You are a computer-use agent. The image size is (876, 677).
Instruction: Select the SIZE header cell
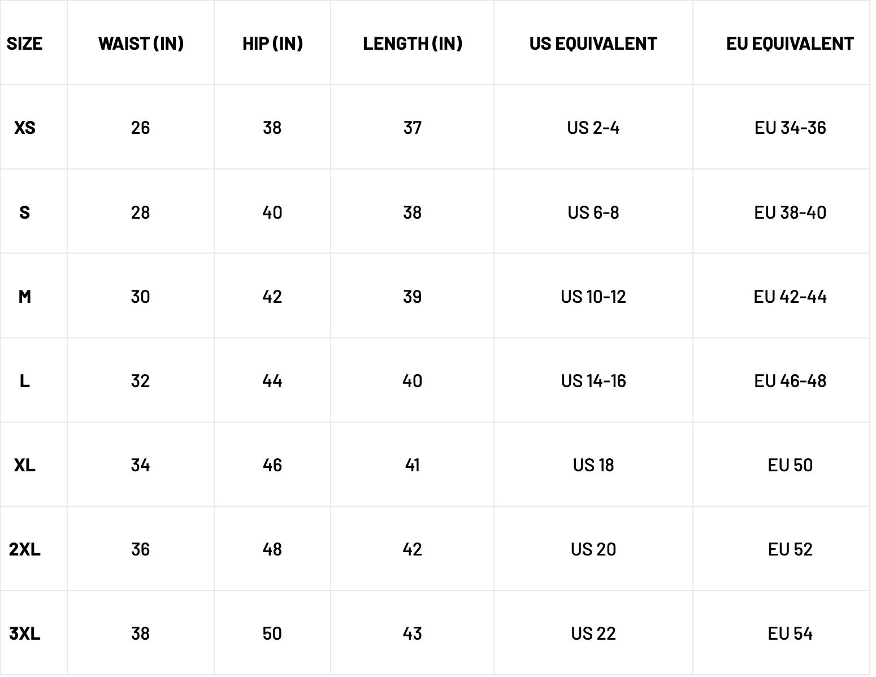[x=24, y=44]
